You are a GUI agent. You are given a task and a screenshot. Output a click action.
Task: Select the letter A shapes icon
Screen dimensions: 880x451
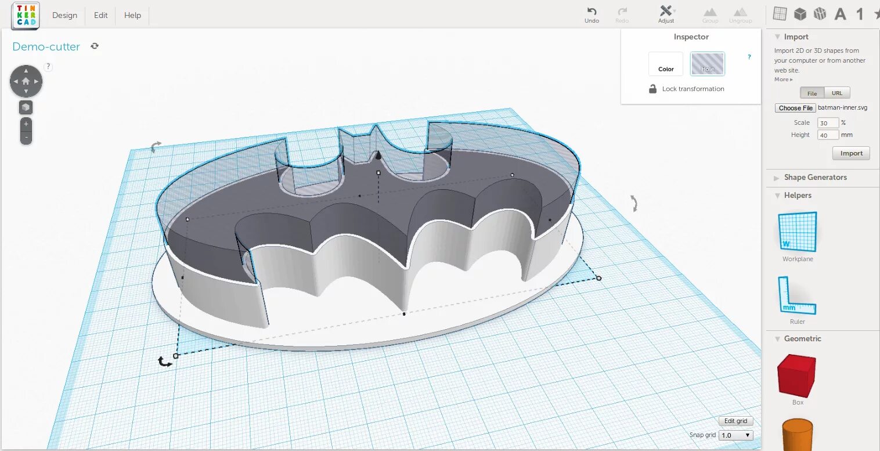pos(840,14)
